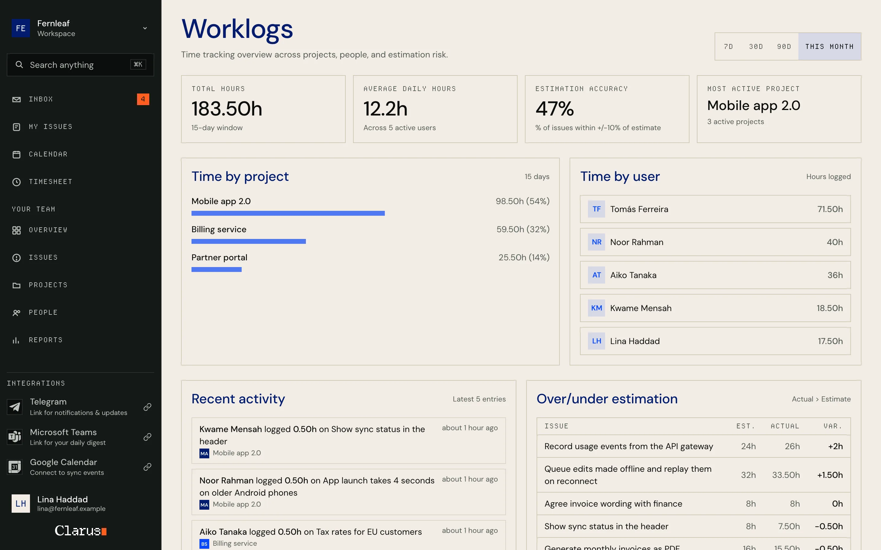Click the Telegram integration icon
This screenshot has height=550, width=881.
click(x=15, y=407)
